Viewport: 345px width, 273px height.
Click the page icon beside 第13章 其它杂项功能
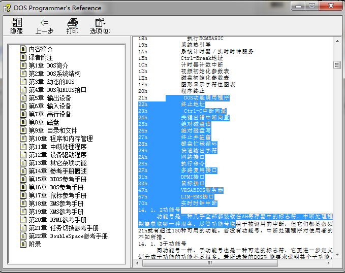(23, 163)
